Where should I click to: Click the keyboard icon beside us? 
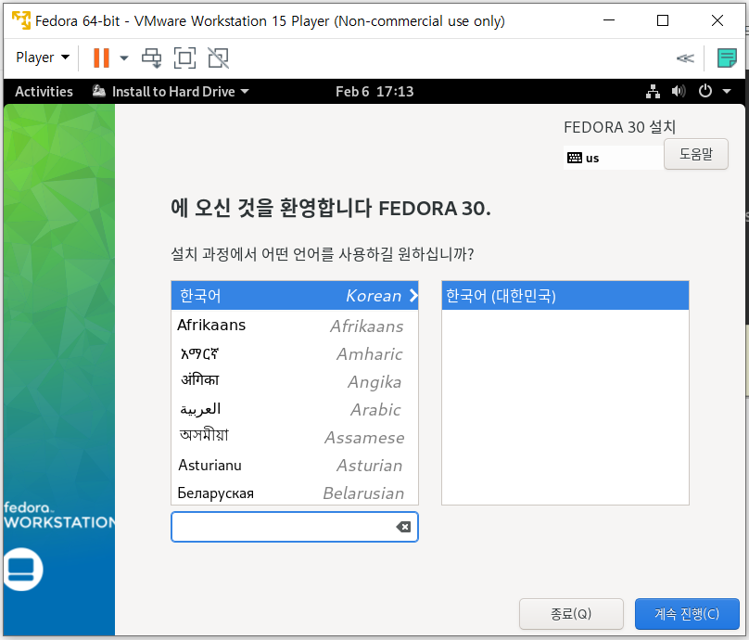point(574,158)
